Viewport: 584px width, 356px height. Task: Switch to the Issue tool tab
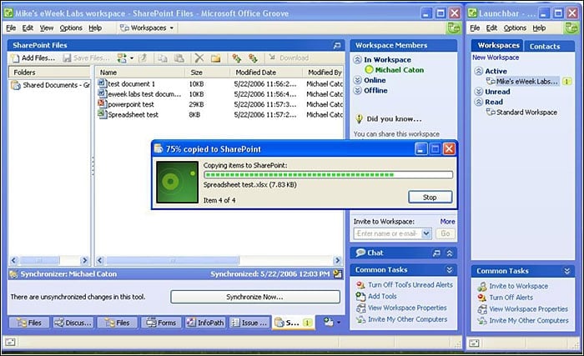249,323
